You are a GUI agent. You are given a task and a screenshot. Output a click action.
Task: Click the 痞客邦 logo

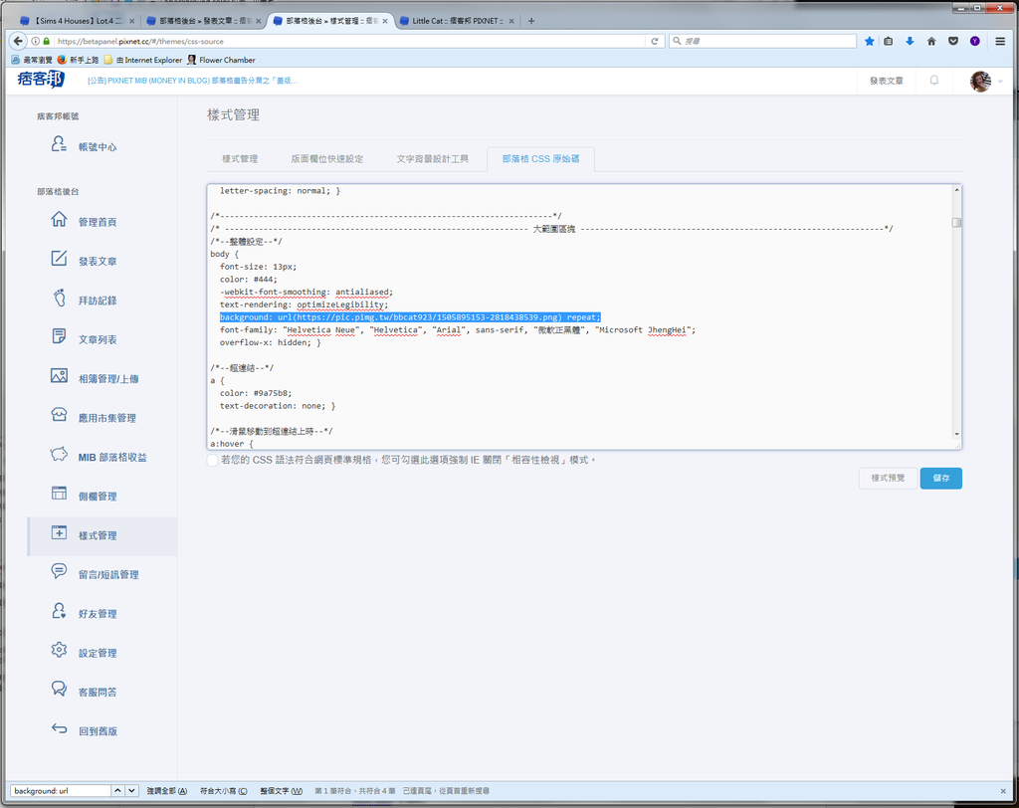tap(40, 80)
